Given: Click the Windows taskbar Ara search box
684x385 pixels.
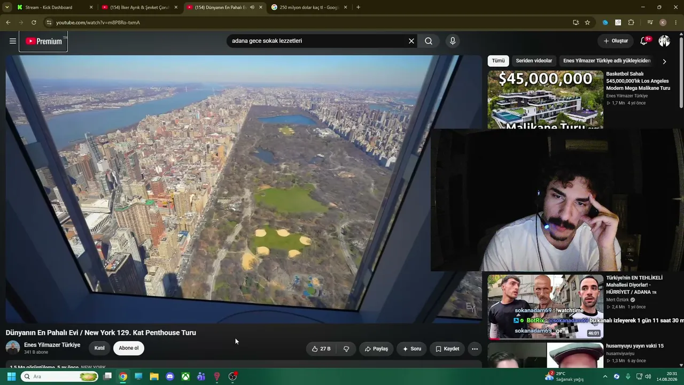Looking at the screenshot, I should pyautogui.click(x=60, y=376).
